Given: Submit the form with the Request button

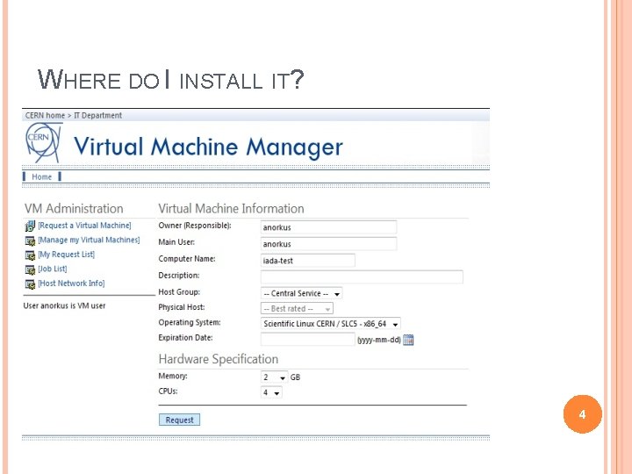Looking at the screenshot, I should (179, 420).
